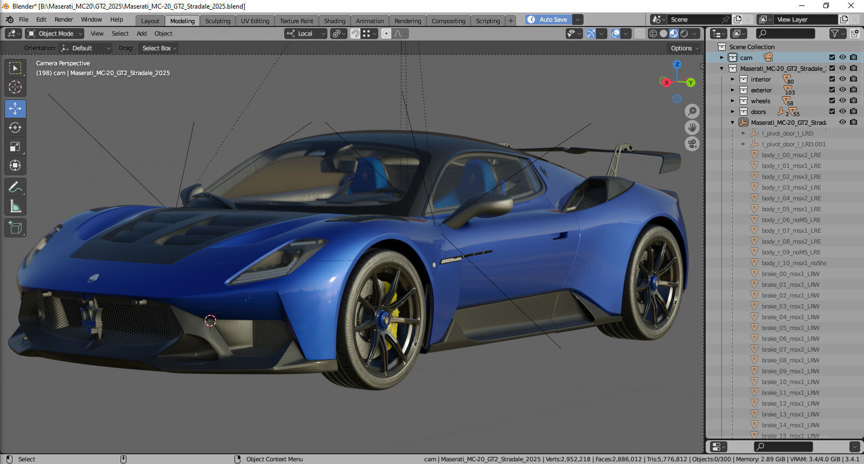864x464 pixels.
Task: Uncheck the interior collection checkbox
Action: (x=832, y=79)
